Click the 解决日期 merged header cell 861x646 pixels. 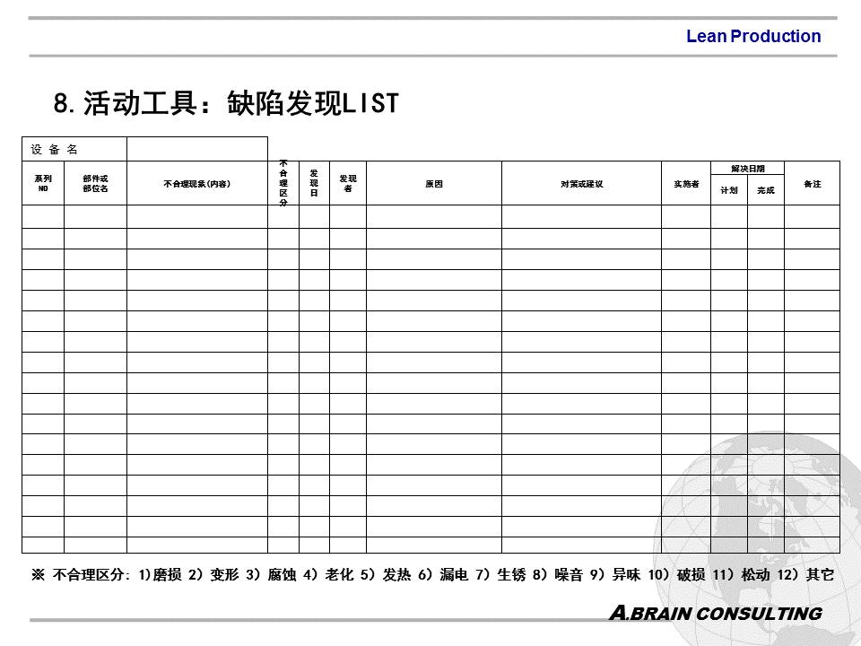[747, 169]
